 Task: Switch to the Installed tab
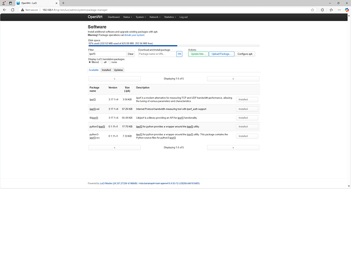tap(106, 70)
